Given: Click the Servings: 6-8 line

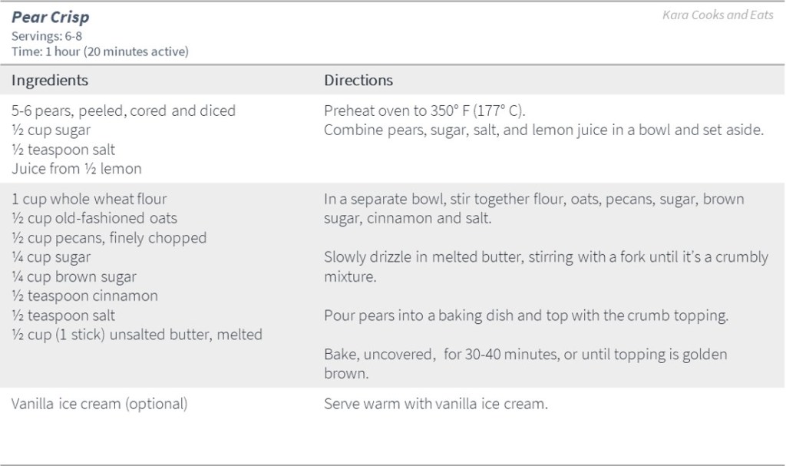Looking at the screenshot, I should 46,37.
